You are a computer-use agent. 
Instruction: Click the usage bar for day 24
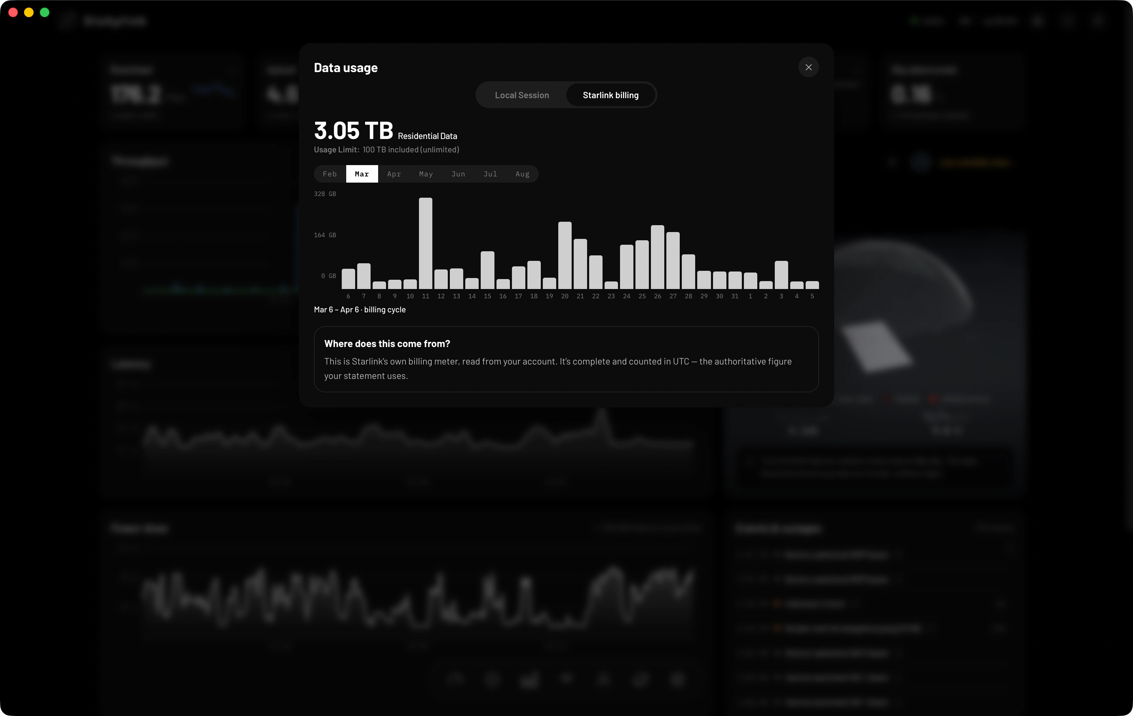tap(626, 266)
